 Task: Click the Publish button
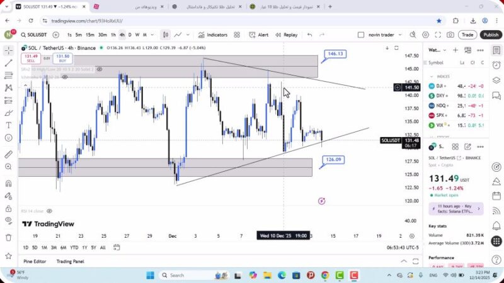[x=490, y=35]
